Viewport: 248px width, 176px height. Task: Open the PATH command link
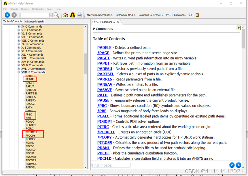pos(102,95)
